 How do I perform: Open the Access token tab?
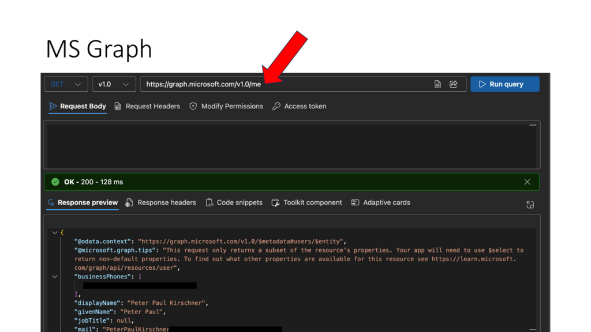click(x=300, y=107)
